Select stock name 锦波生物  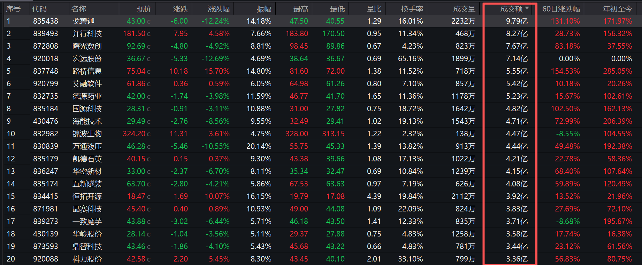(x=87, y=134)
